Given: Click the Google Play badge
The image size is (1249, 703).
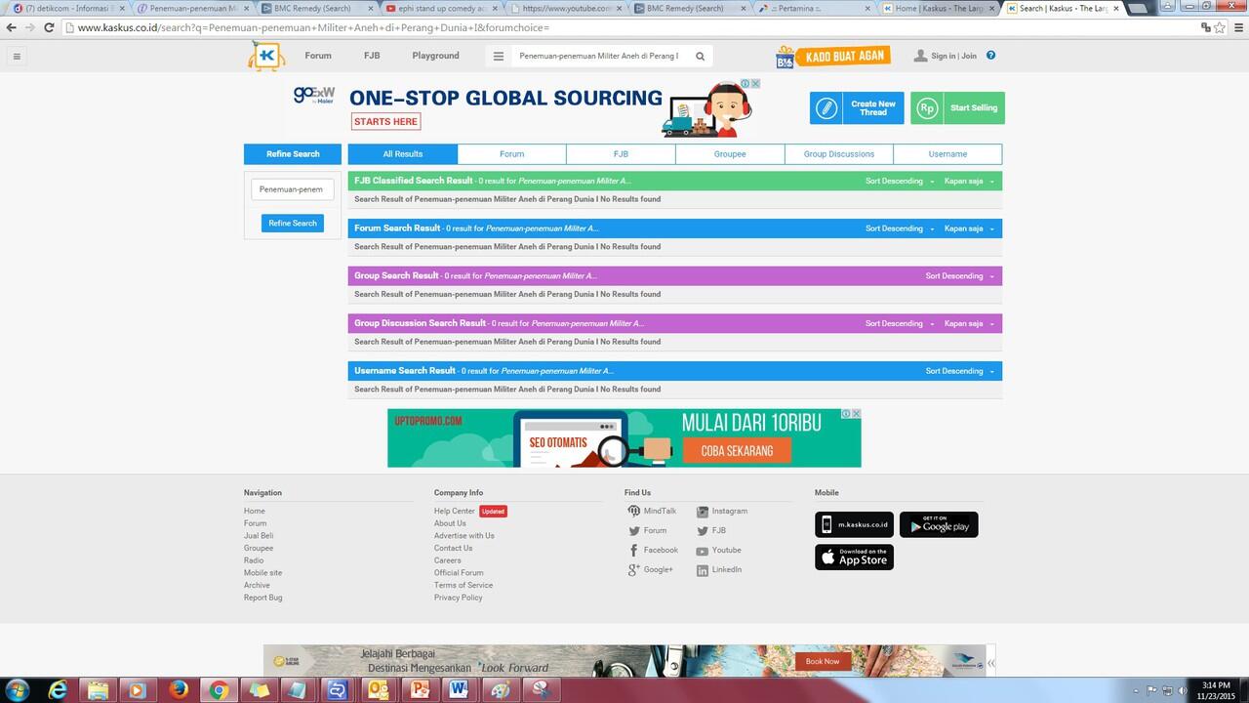Looking at the screenshot, I should (939, 524).
